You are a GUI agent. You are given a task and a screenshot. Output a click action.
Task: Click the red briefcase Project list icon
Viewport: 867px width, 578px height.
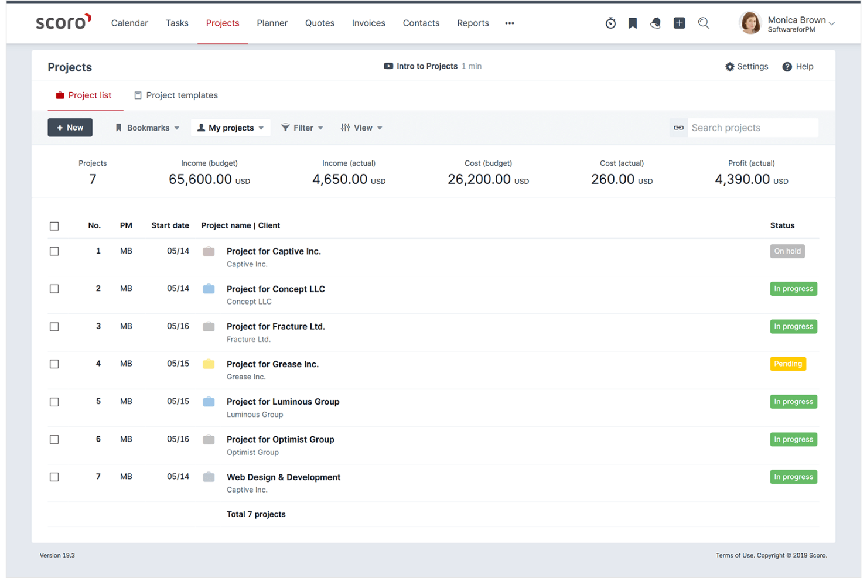(x=60, y=95)
